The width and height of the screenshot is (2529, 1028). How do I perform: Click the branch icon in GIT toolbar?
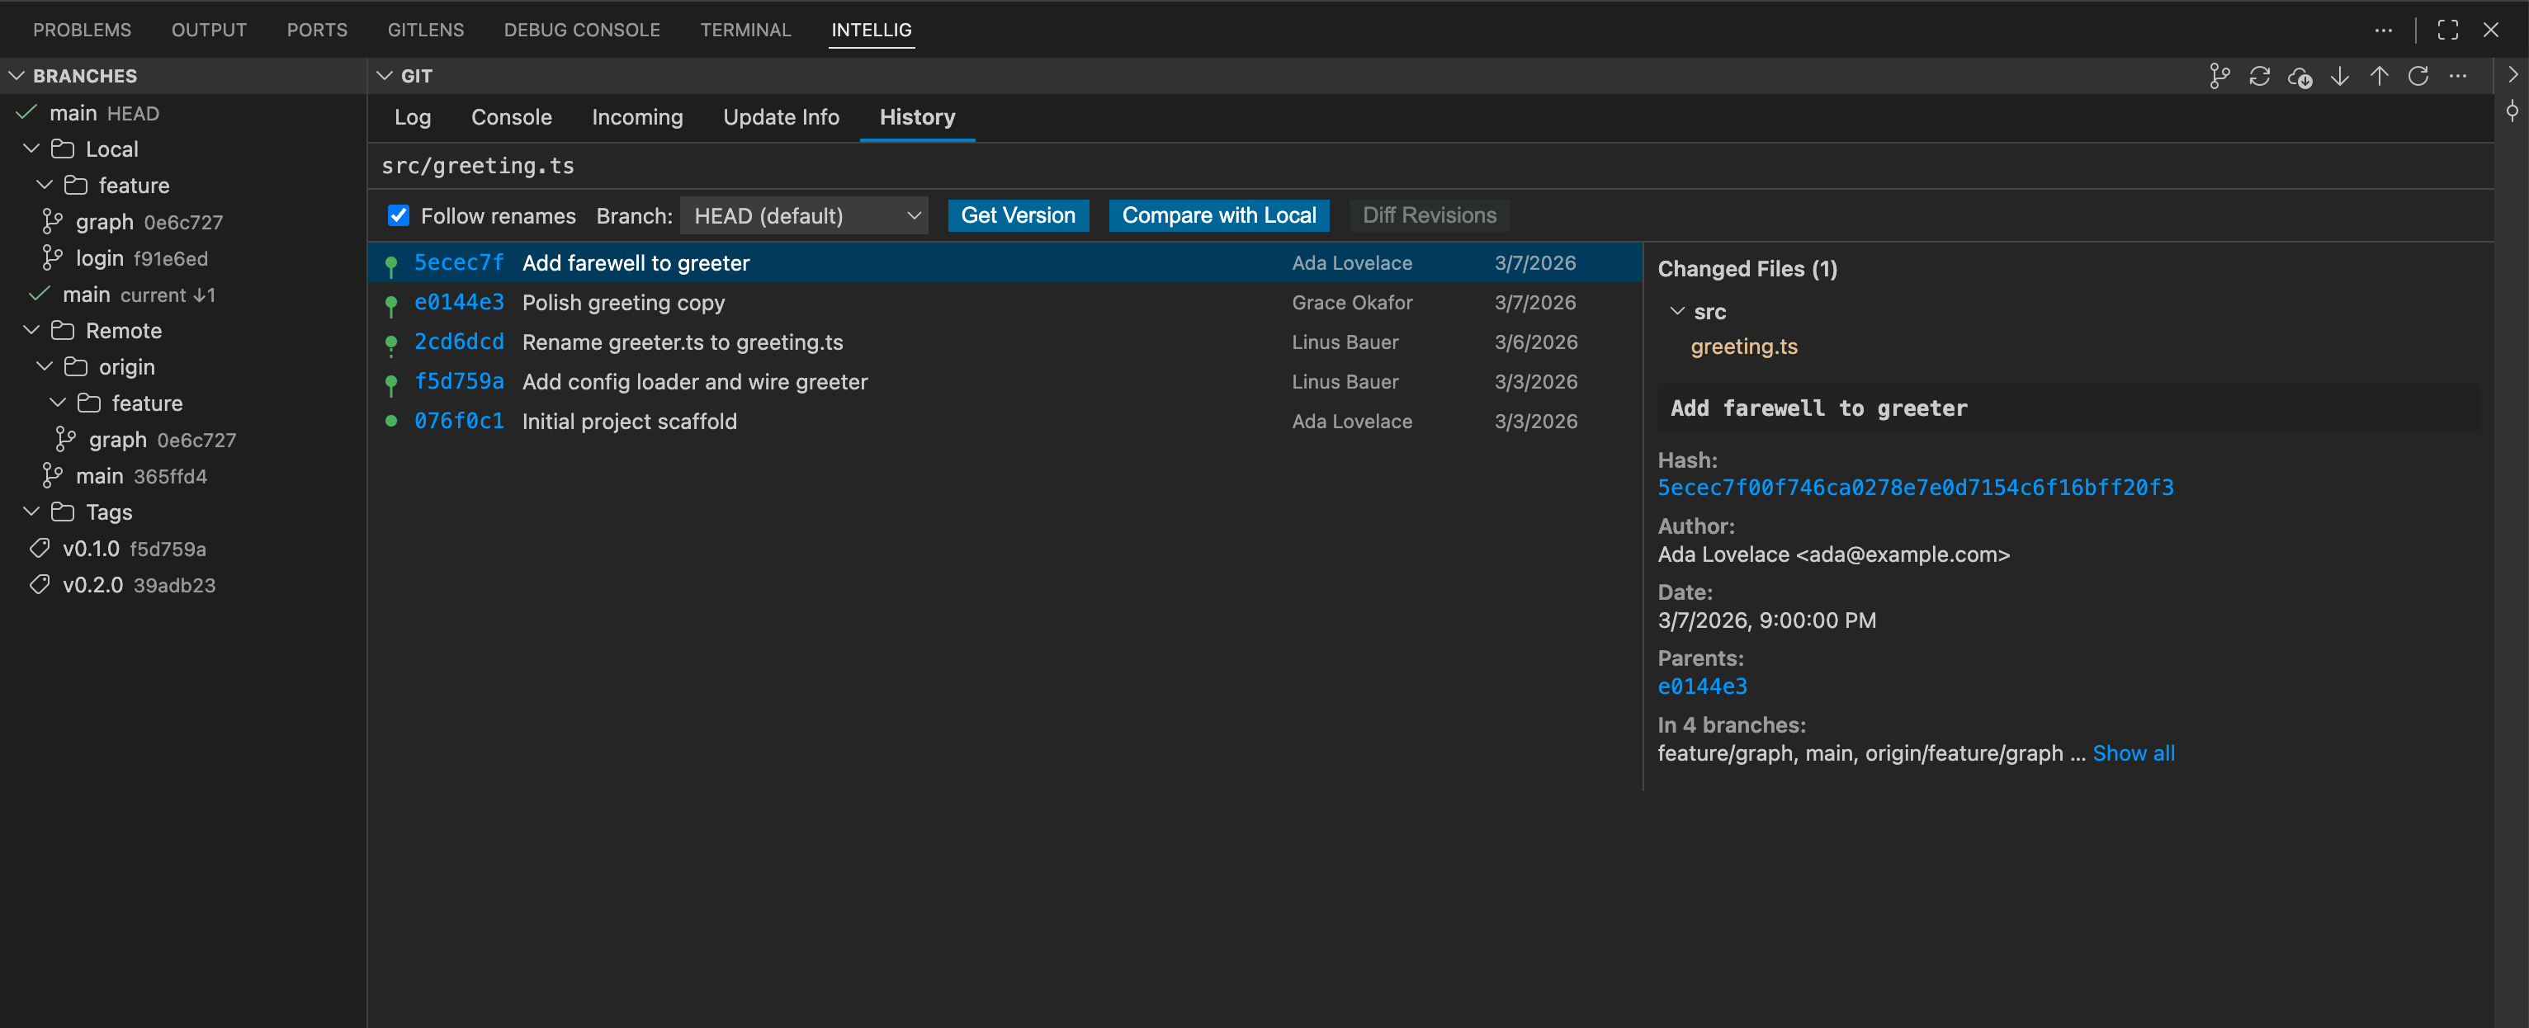pyautogui.click(x=2219, y=77)
